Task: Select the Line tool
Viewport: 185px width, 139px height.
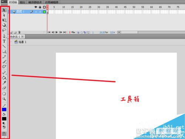Action: tap(4, 46)
